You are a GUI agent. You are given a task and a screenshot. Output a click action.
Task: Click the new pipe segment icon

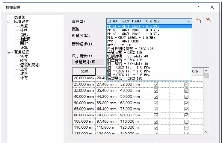(x=198, y=21)
